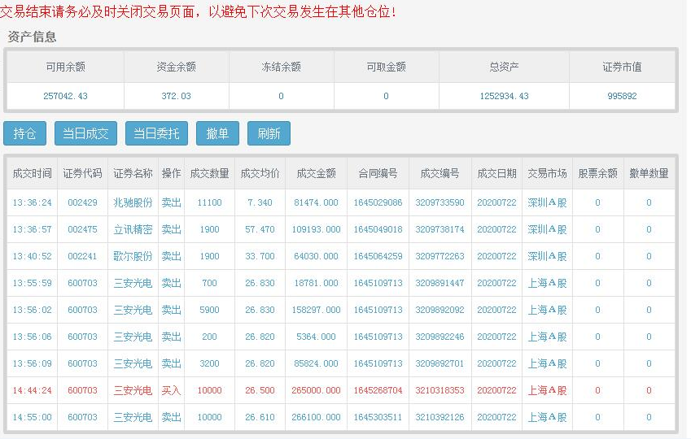
Task: Click the 证券代码 column header
Action: pyautogui.click(x=82, y=173)
